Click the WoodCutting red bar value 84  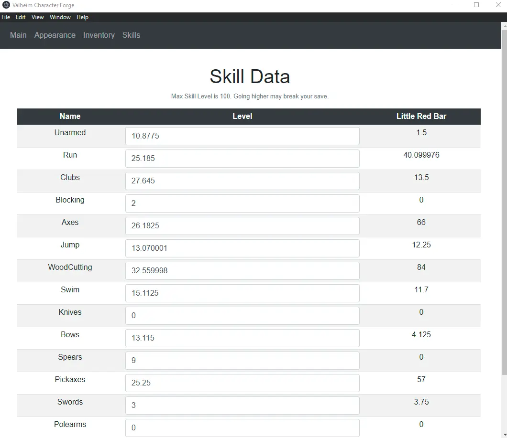421,267
